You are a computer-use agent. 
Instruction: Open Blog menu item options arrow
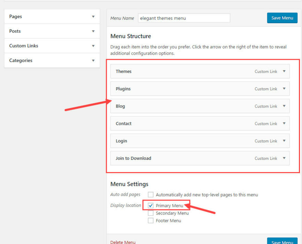284,106
